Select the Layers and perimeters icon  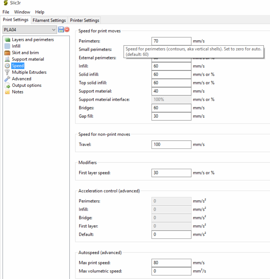tap(7, 40)
